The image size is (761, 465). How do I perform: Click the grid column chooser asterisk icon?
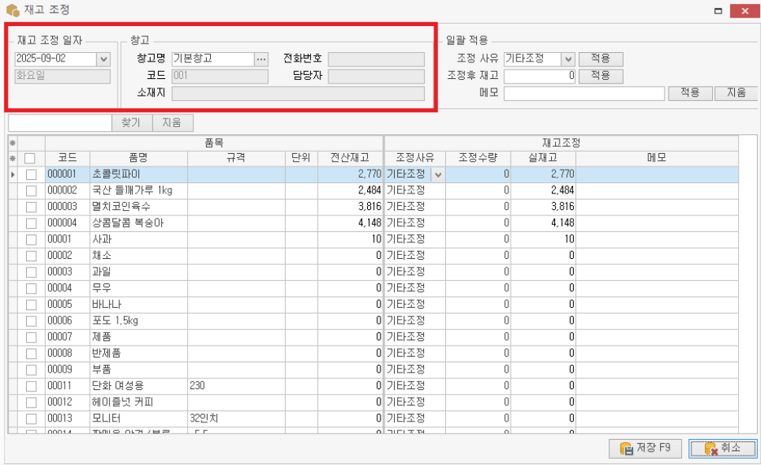click(x=12, y=143)
